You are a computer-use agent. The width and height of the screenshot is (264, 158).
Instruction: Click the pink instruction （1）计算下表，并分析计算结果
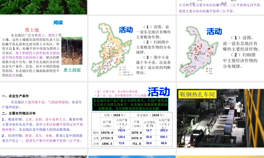[117, 92]
